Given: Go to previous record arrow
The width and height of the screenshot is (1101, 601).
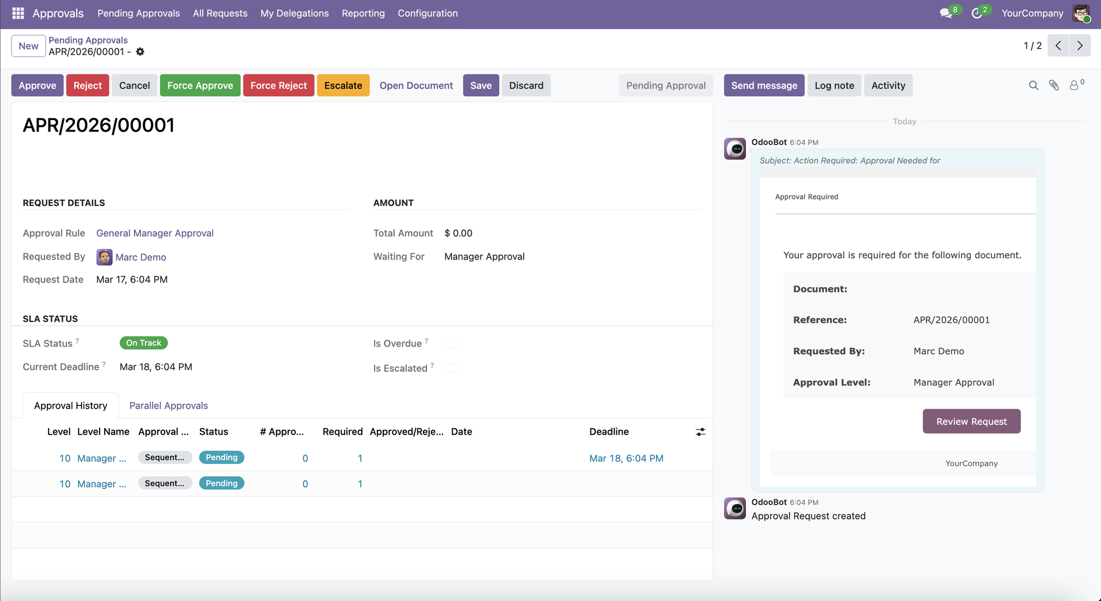Looking at the screenshot, I should 1058,46.
